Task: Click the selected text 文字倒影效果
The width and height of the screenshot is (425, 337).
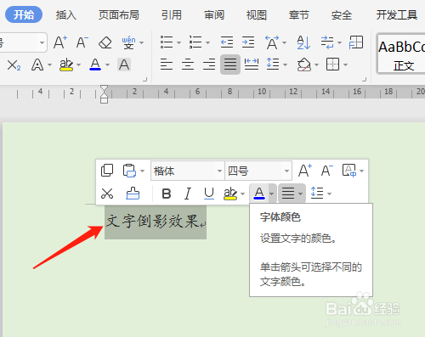Action: (x=152, y=222)
